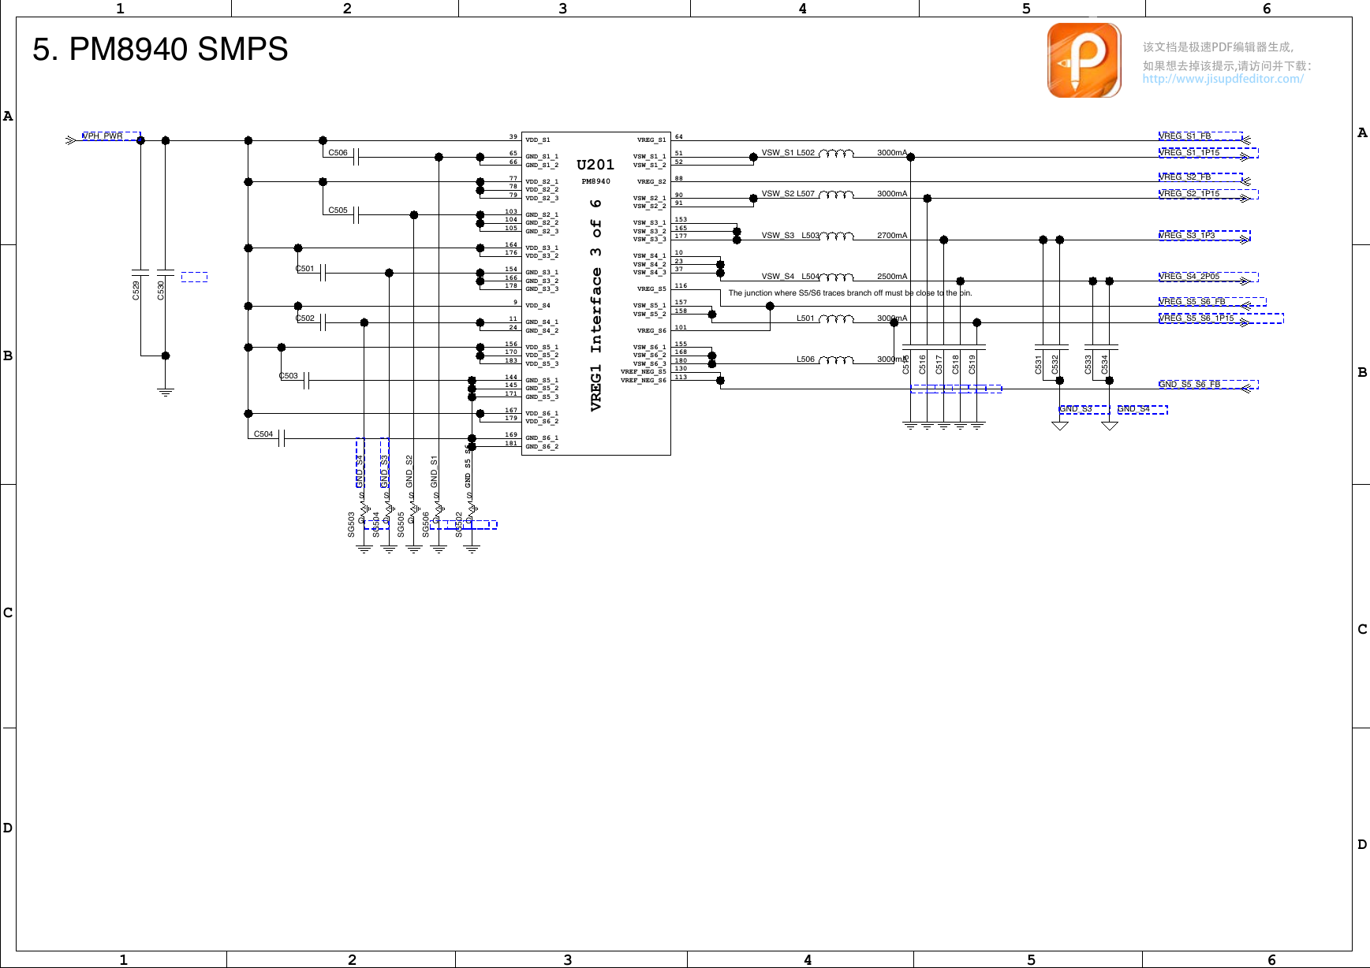
Task: Click the C533 capacitor label
Action: 1088,364
